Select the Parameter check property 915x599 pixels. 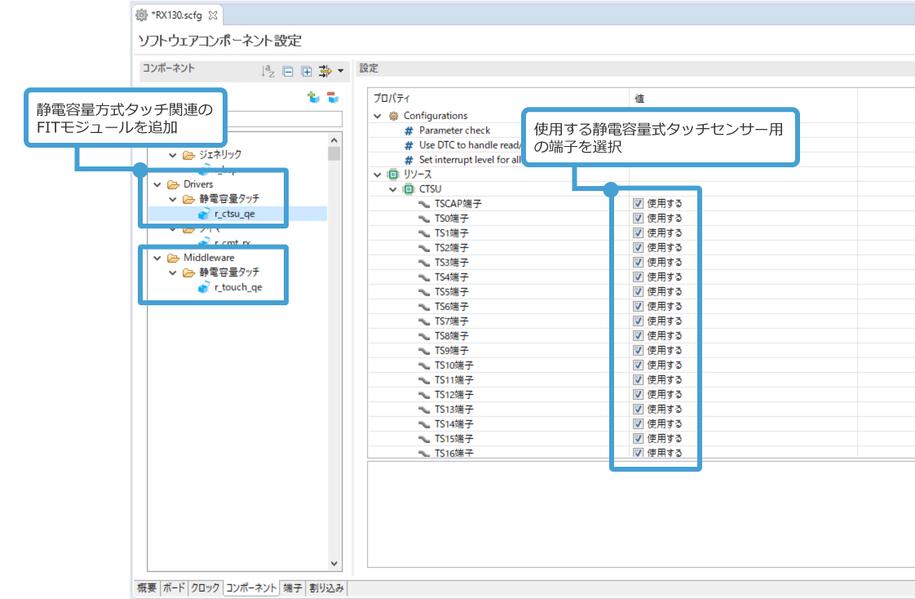pyautogui.click(x=454, y=131)
